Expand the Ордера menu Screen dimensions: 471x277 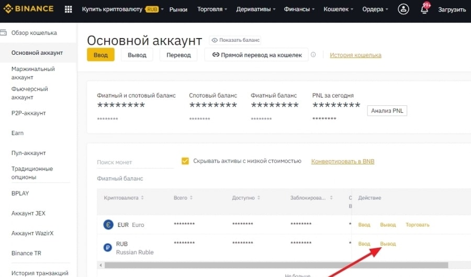click(x=375, y=9)
